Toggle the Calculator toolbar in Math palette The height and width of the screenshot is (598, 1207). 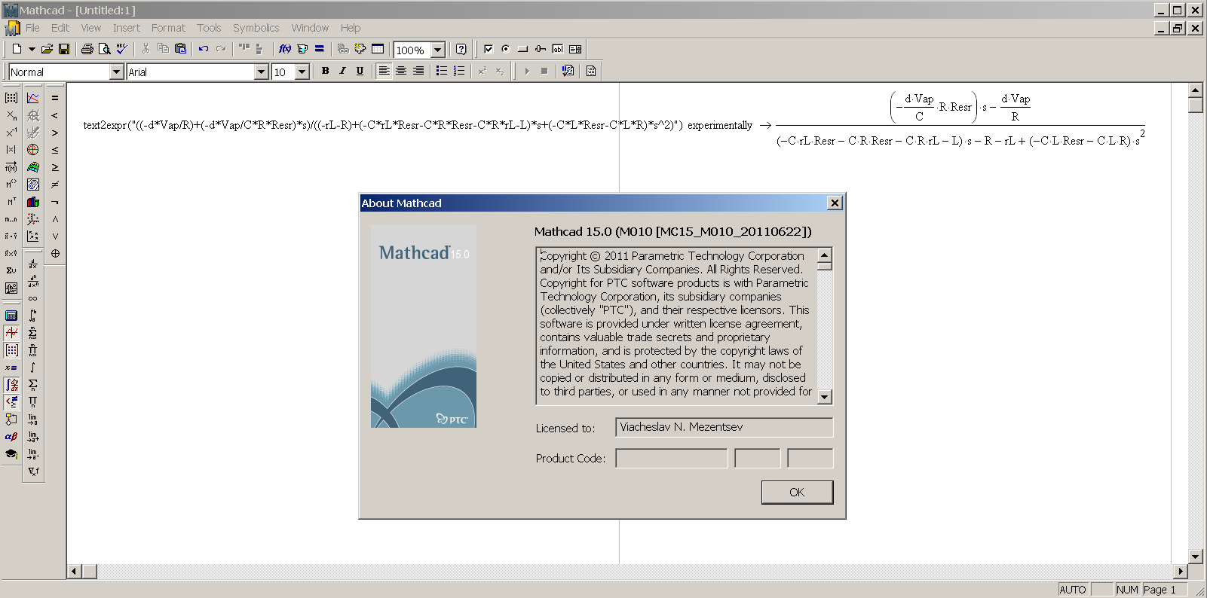[x=11, y=316]
